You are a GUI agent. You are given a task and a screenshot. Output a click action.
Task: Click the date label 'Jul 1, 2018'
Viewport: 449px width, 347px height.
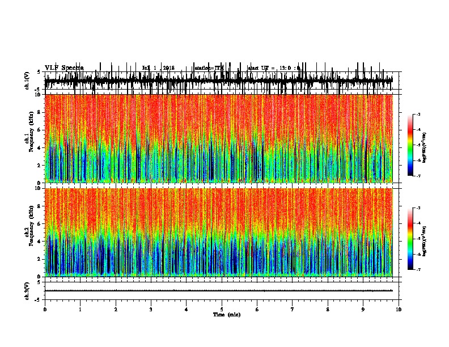(158, 68)
